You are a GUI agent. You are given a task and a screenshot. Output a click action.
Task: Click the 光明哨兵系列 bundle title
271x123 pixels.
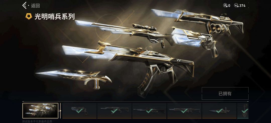click(55, 17)
